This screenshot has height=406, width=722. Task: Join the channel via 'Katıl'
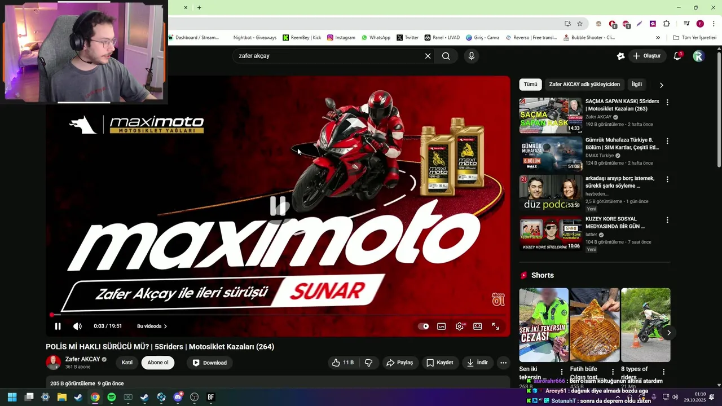127,363
